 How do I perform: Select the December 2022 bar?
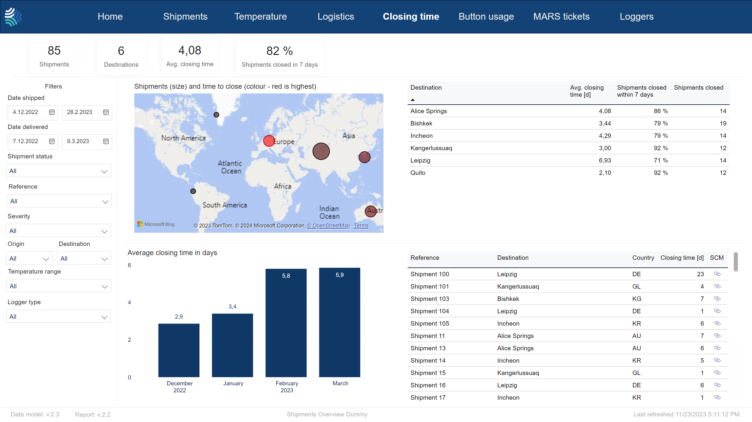[179, 350]
